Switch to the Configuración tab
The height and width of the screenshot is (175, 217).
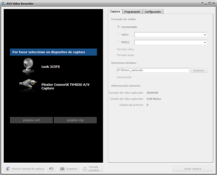click(x=153, y=12)
